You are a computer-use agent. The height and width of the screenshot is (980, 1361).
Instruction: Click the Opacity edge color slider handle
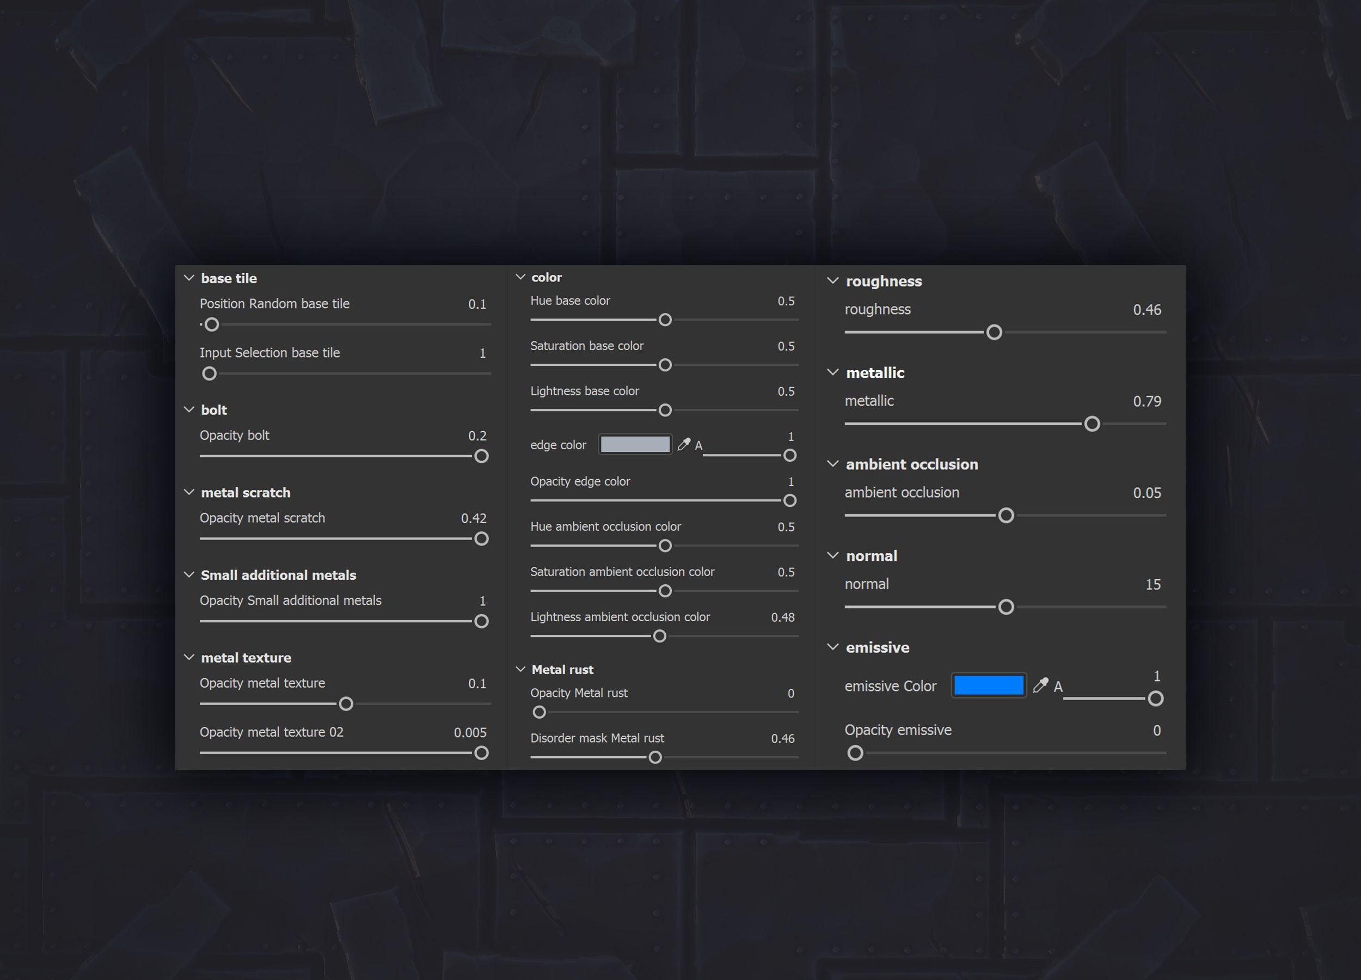coord(790,500)
